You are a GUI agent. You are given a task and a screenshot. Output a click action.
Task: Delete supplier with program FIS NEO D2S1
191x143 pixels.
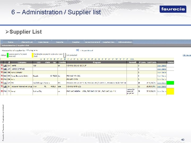(2, 79)
